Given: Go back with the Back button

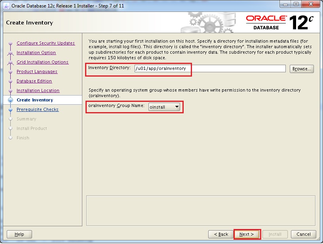Looking at the screenshot, I should tap(221, 234).
